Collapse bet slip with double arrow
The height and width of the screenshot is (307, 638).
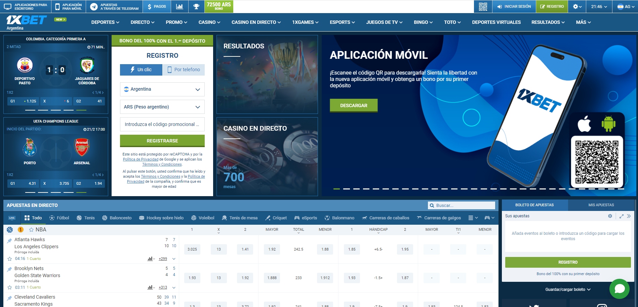pyautogui.click(x=629, y=216)
